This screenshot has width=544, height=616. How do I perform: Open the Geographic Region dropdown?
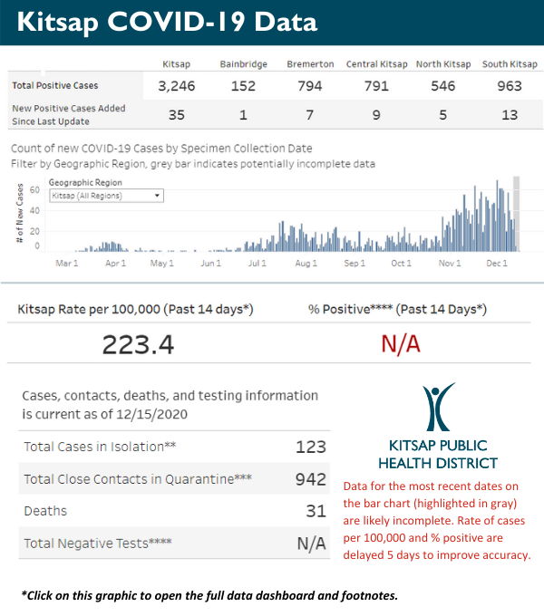pyautogui.click(x=105, y=195)
